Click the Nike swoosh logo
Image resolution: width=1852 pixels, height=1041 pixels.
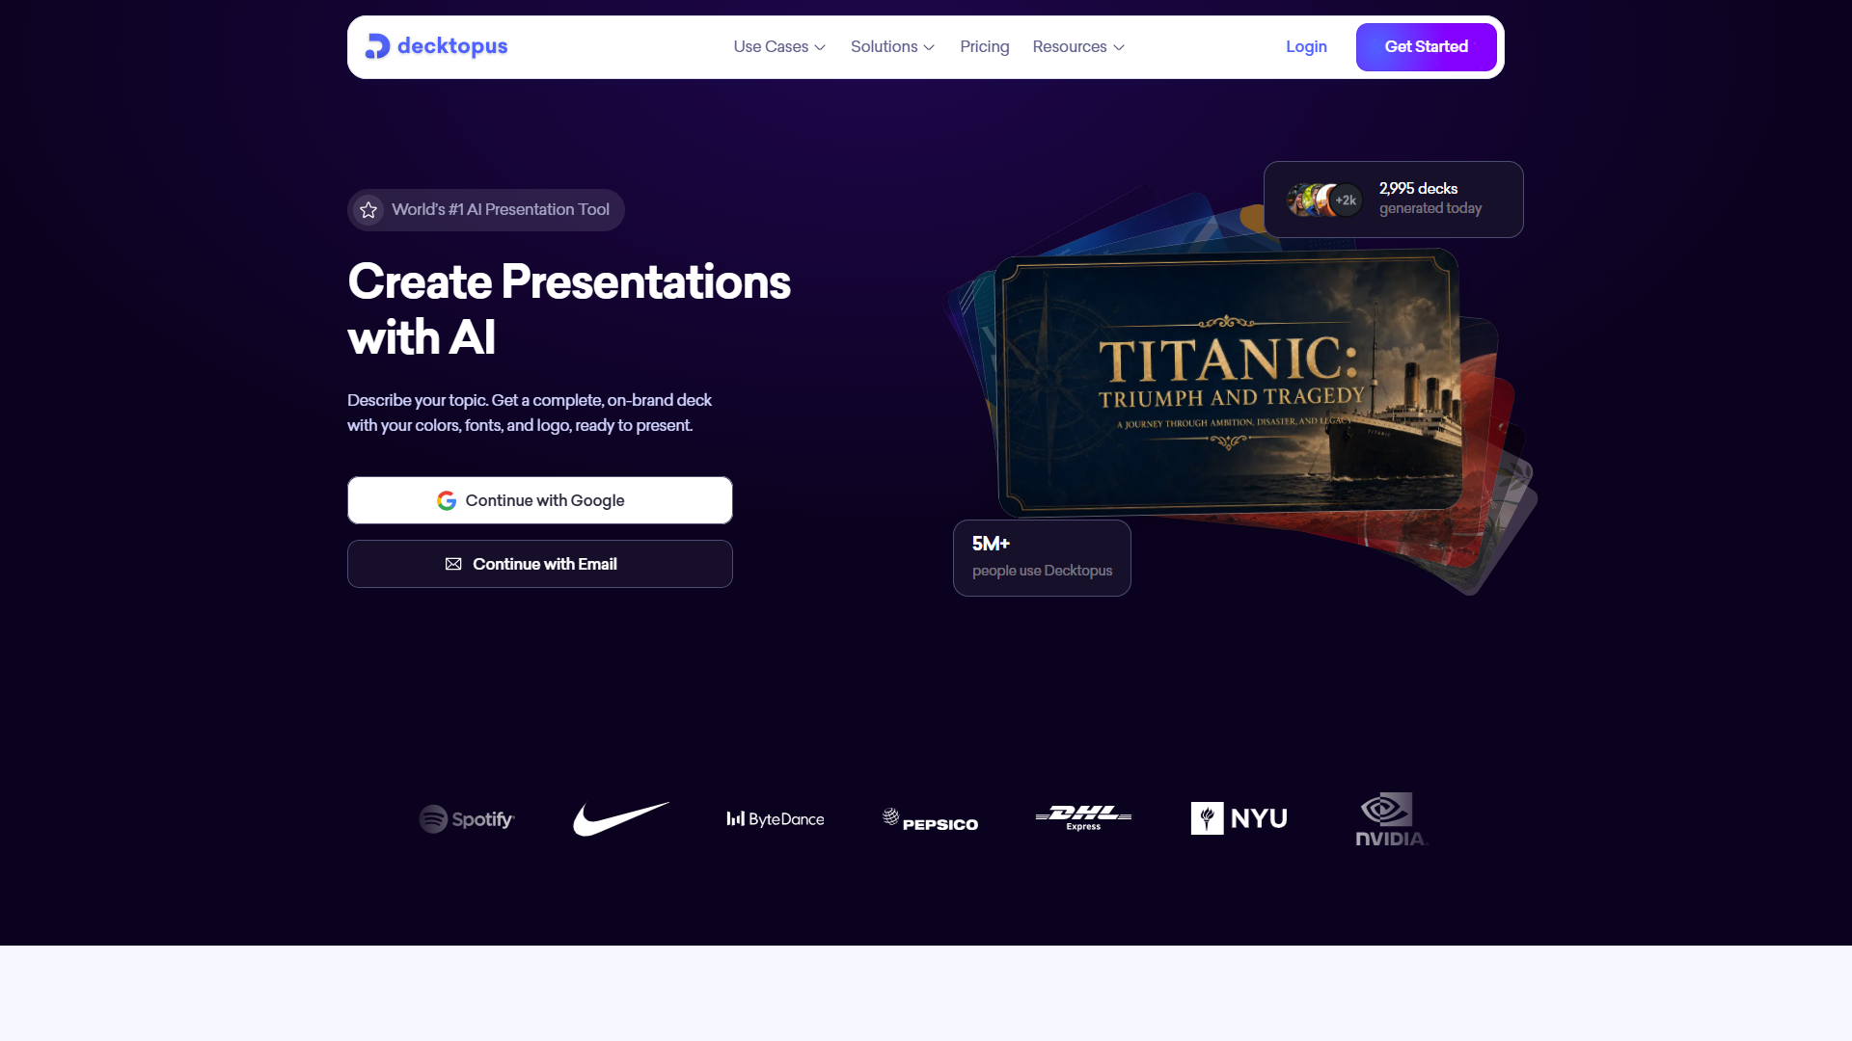click(621, 818)
